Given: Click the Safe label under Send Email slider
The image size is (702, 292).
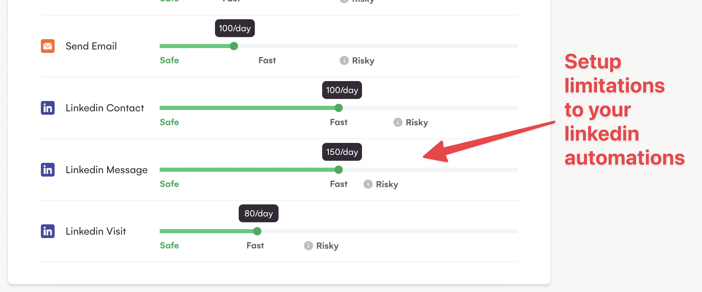Looking at the screenshot, I should click(169, 60).
